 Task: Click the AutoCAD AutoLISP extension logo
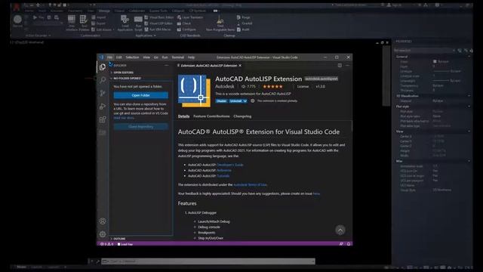pos(195,91)
